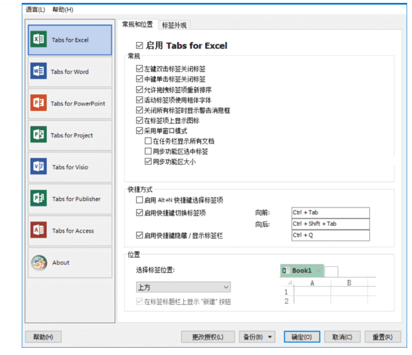Viewport: 412px width, 355px height.
Task: Toggle 中键单击标签关闭标签 checkbox
Action: pos(139,79)
